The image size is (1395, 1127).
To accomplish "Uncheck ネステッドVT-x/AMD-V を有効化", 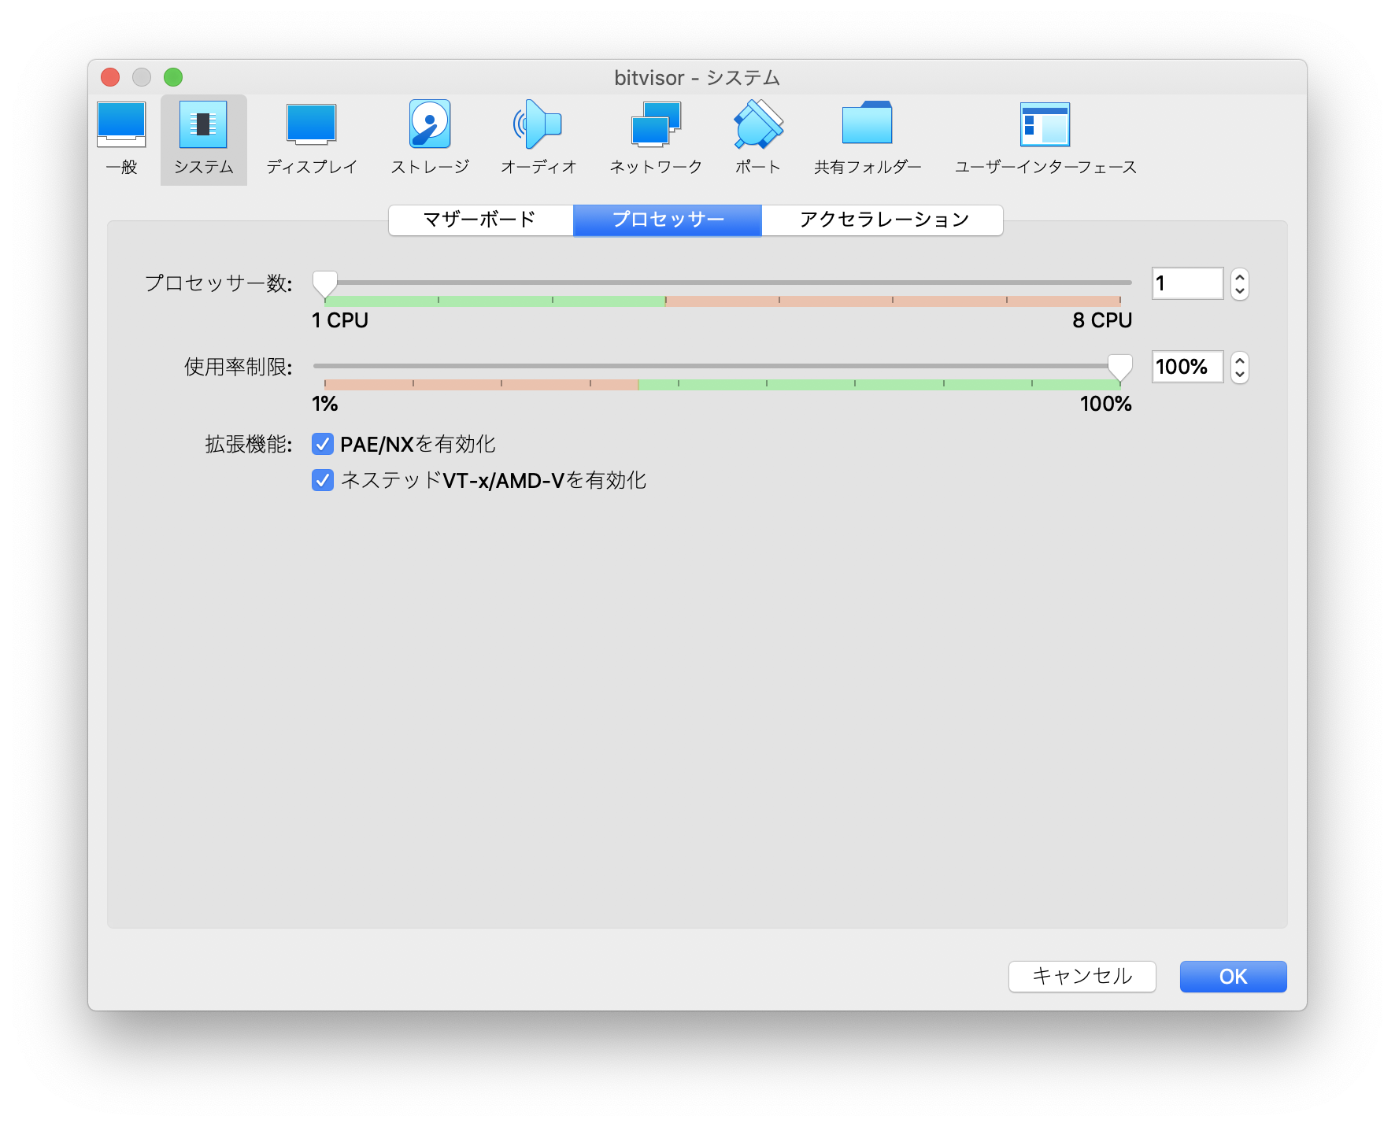I will [322, 481].
